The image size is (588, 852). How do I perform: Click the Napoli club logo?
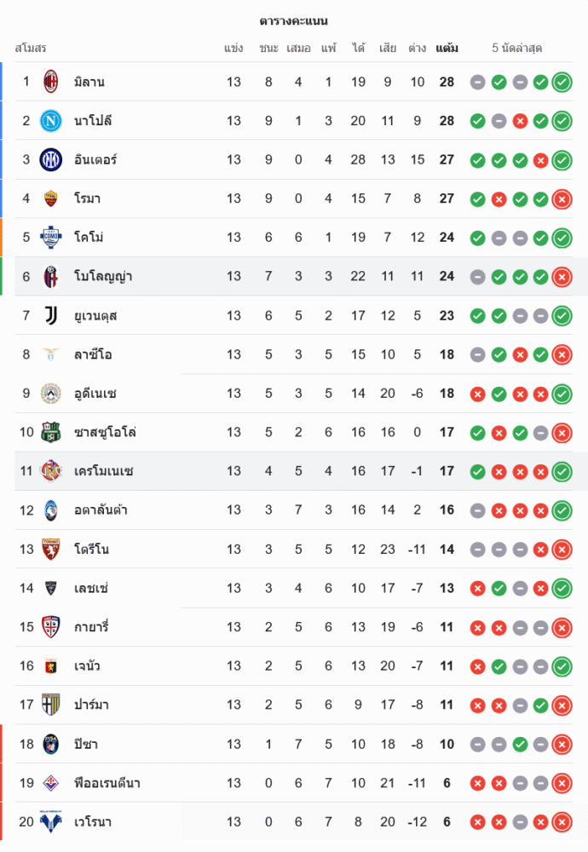tap(51, 121)
